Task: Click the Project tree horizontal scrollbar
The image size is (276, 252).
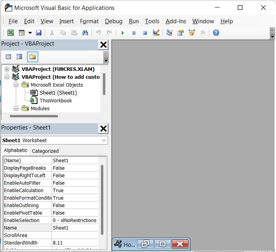Action: pyautogui.click(x=34, y=116)
